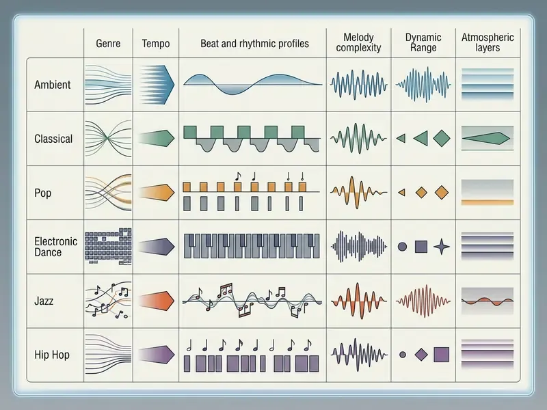547x410 pixels.
Task: Click the Jazz dynamic range red waveform
Action: pyautogui.click(x=423, y=301)
